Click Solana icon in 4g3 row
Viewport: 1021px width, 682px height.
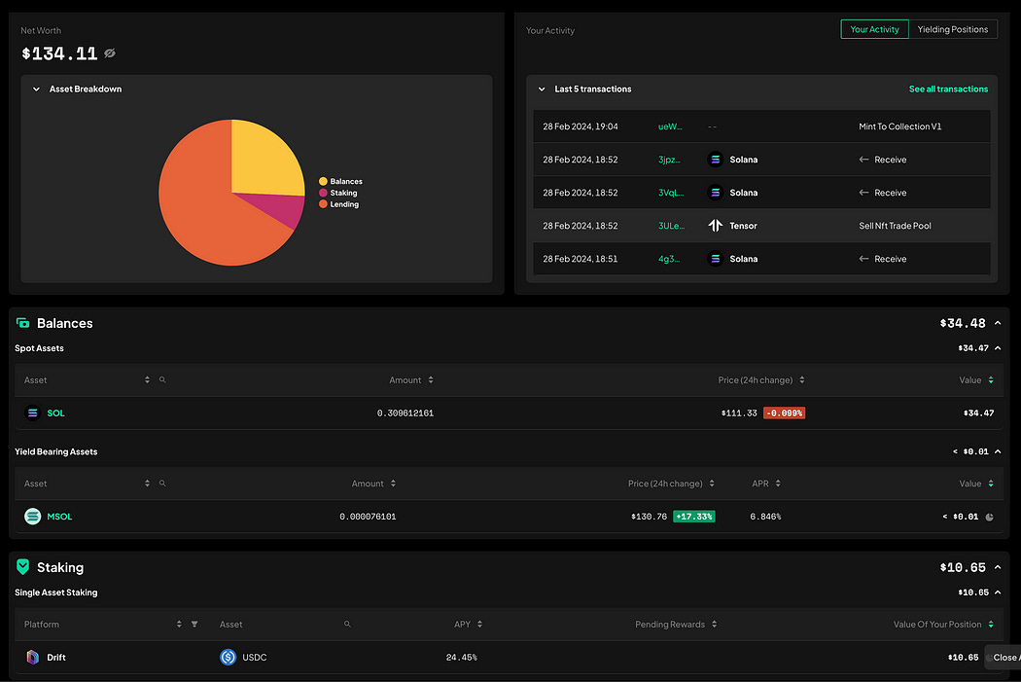[715, 259]
